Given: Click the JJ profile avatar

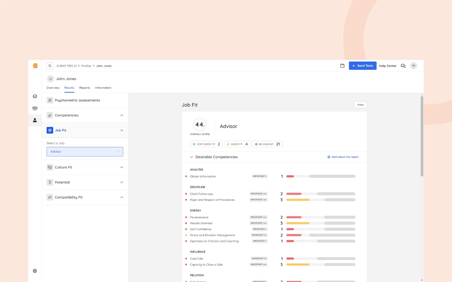Looking at the screenshot, I should coord(50,79).
